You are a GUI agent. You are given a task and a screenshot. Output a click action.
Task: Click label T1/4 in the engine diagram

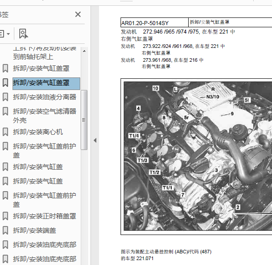pos(134,136)
